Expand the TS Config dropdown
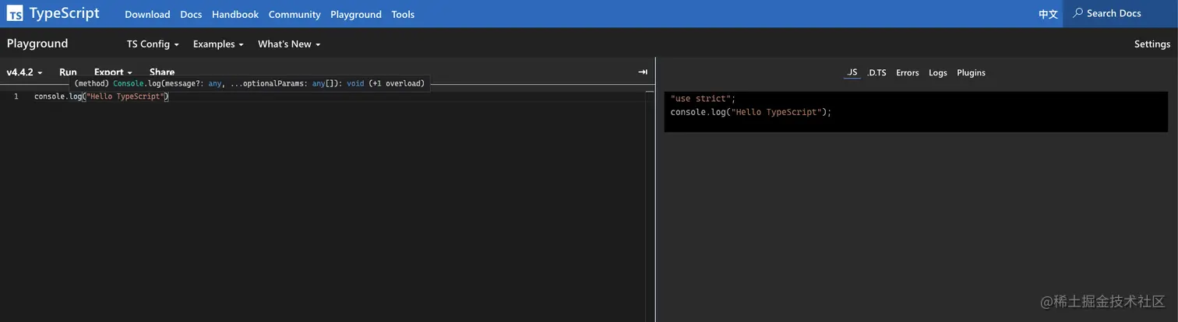Image resolution: width=1178 pixels, height=322 pixels. point(153,44)
